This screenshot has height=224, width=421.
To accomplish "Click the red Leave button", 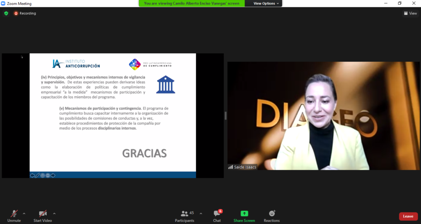I will click(408, 216).
